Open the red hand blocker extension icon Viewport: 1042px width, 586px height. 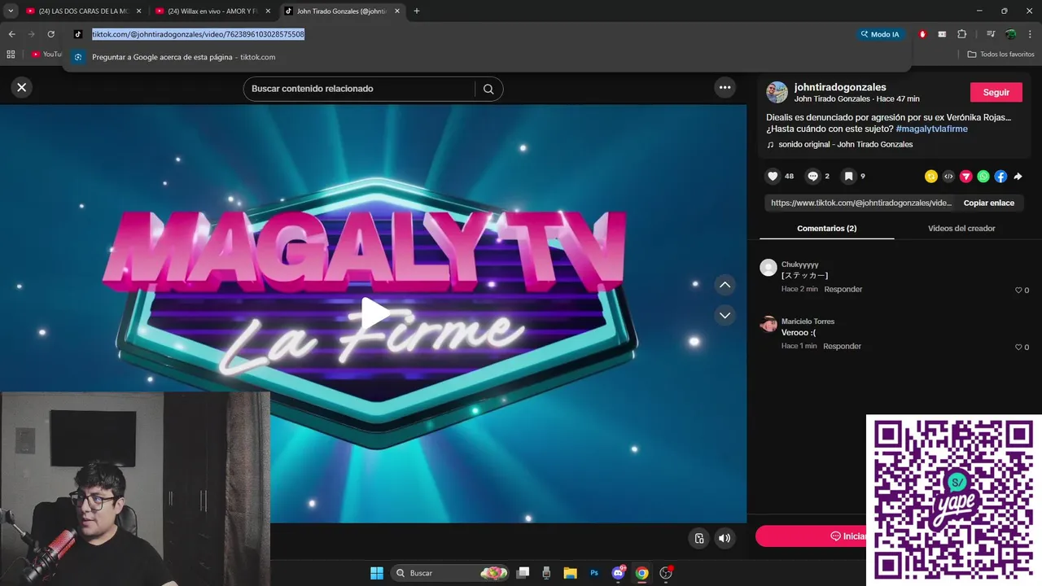922,34
